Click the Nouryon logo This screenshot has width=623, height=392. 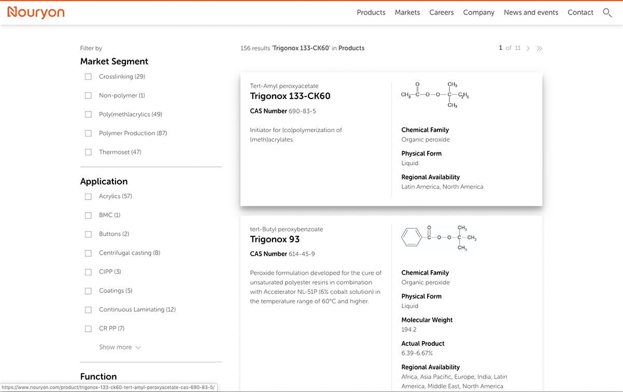[x=36, y=12]
